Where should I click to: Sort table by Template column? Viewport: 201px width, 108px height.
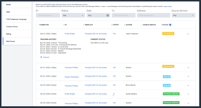pos(88,25)
